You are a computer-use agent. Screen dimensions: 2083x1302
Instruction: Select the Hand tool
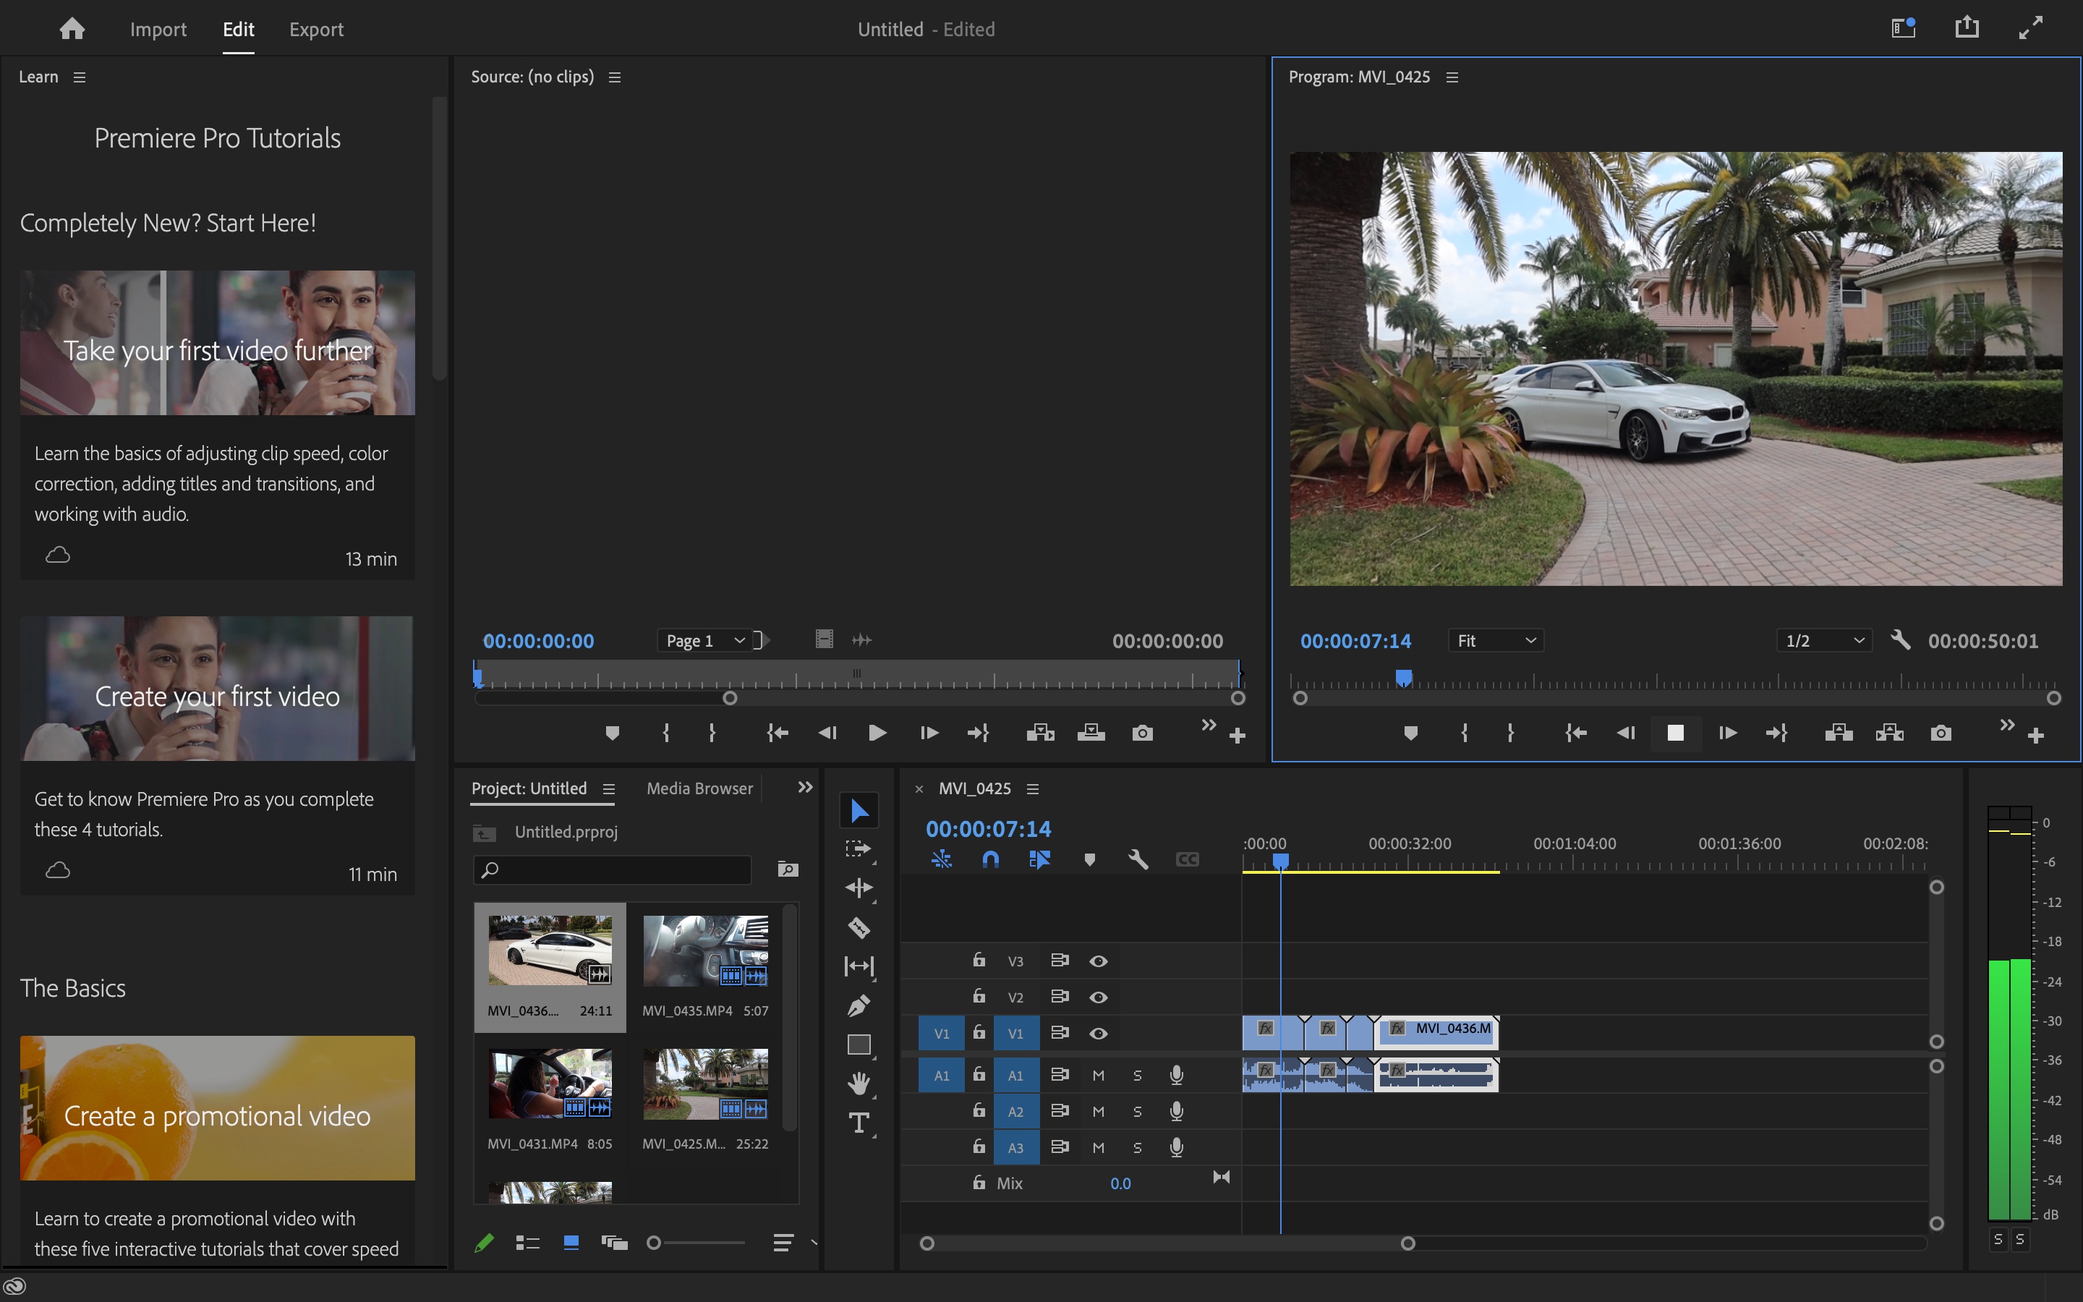coord(859,1084)
